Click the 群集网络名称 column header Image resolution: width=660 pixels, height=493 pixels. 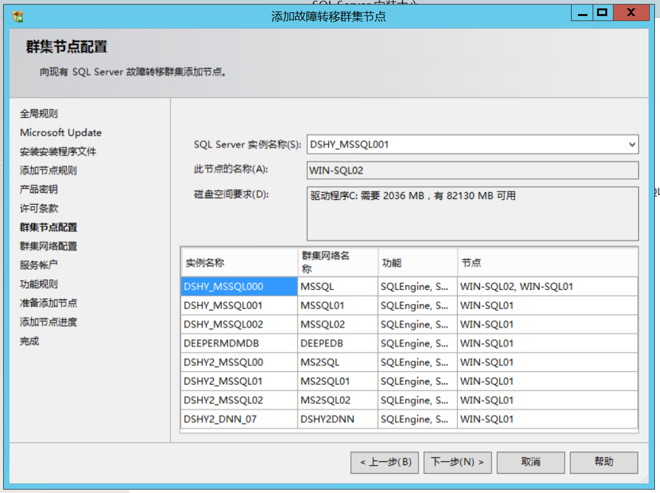(x=338, y=263)
